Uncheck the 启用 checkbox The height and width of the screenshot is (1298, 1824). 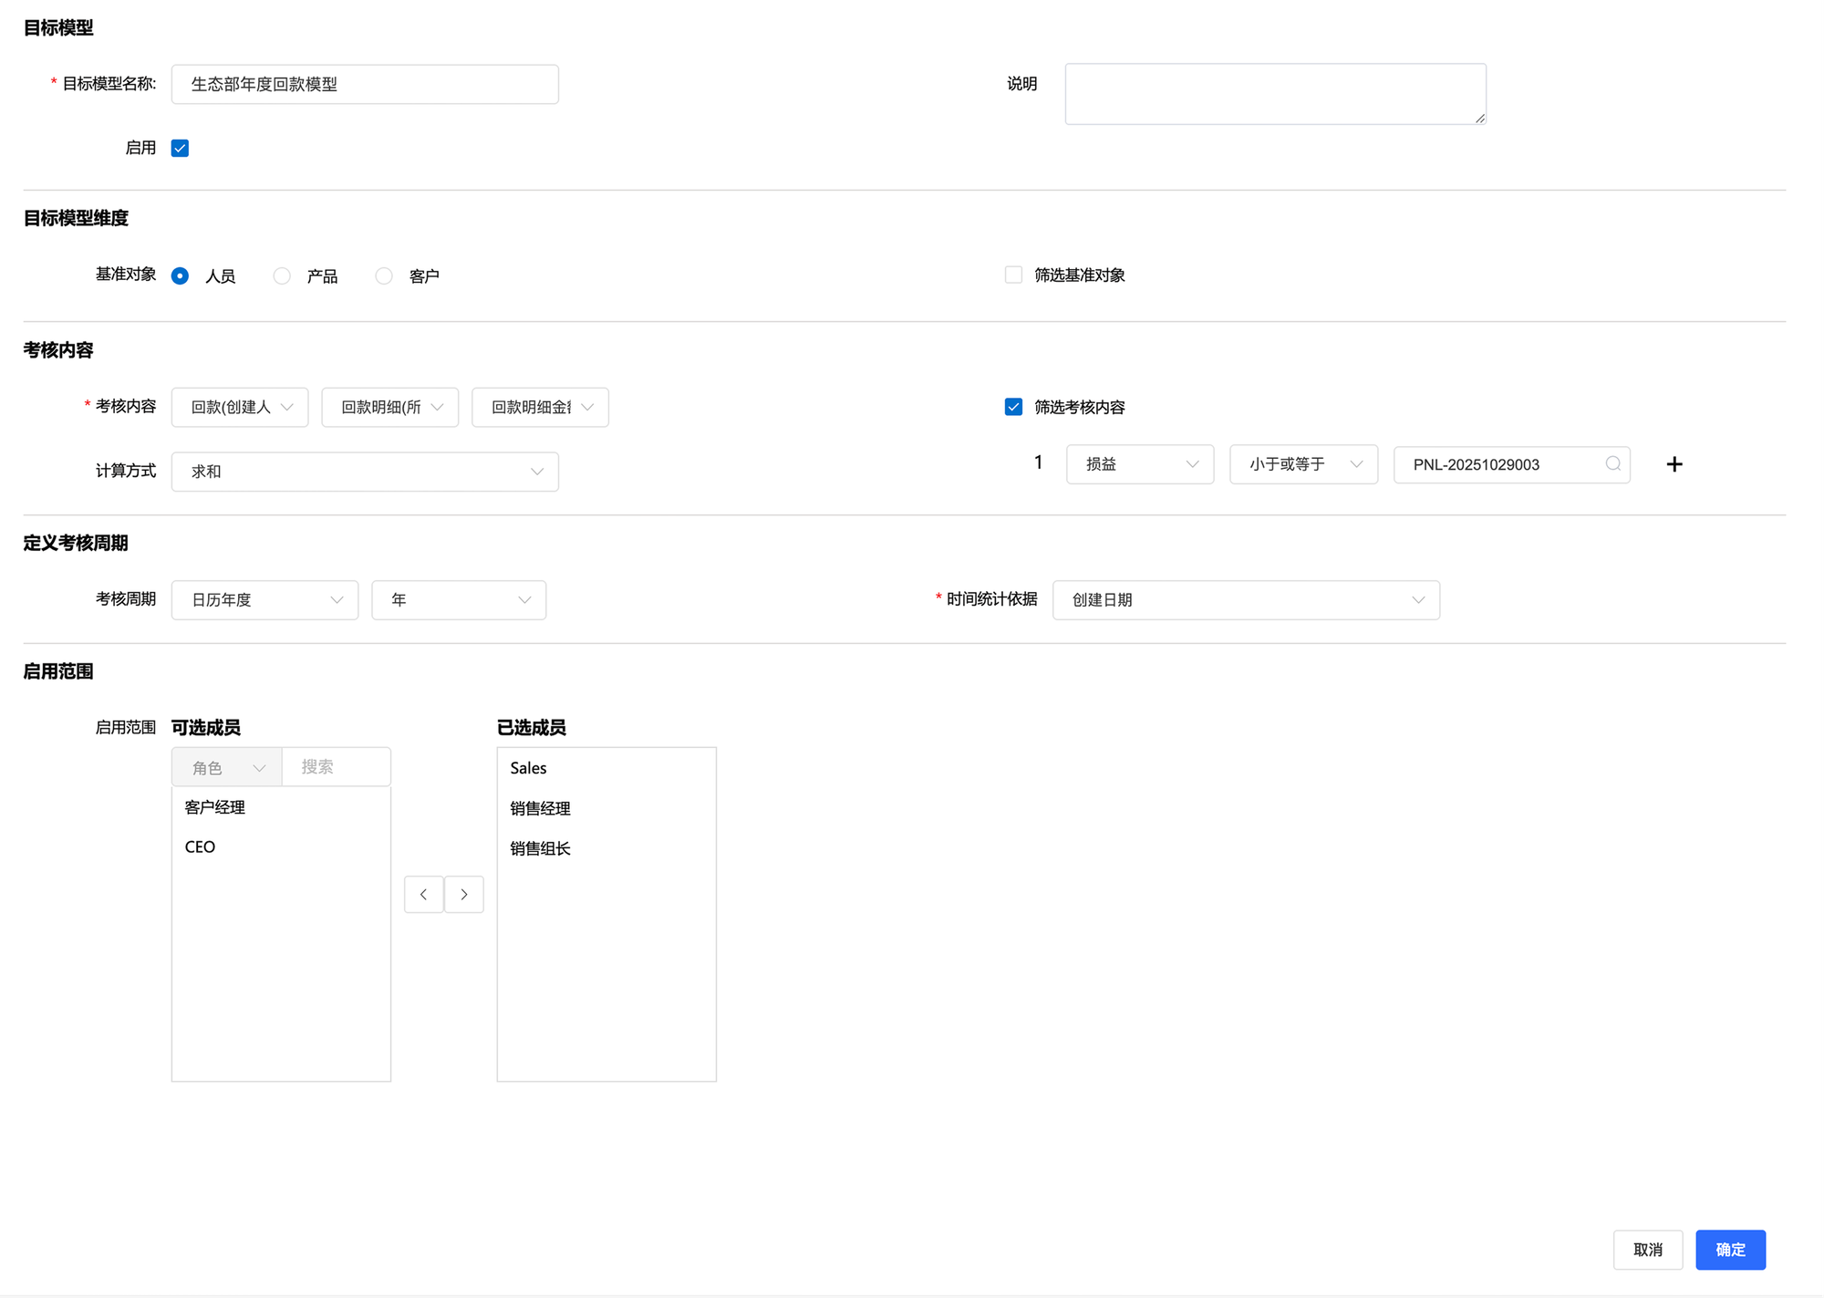180,148
